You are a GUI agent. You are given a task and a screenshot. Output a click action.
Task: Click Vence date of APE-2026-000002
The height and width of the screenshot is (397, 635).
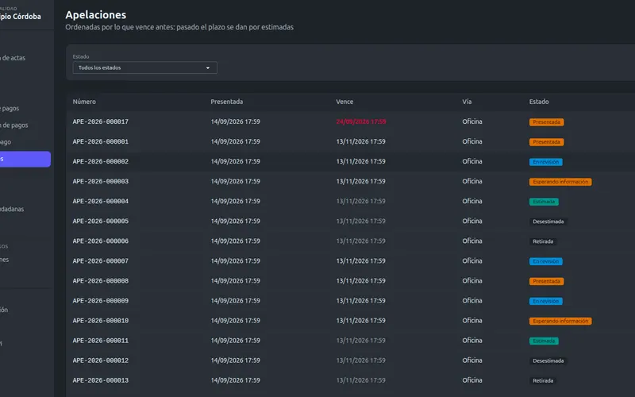(361, 161)
